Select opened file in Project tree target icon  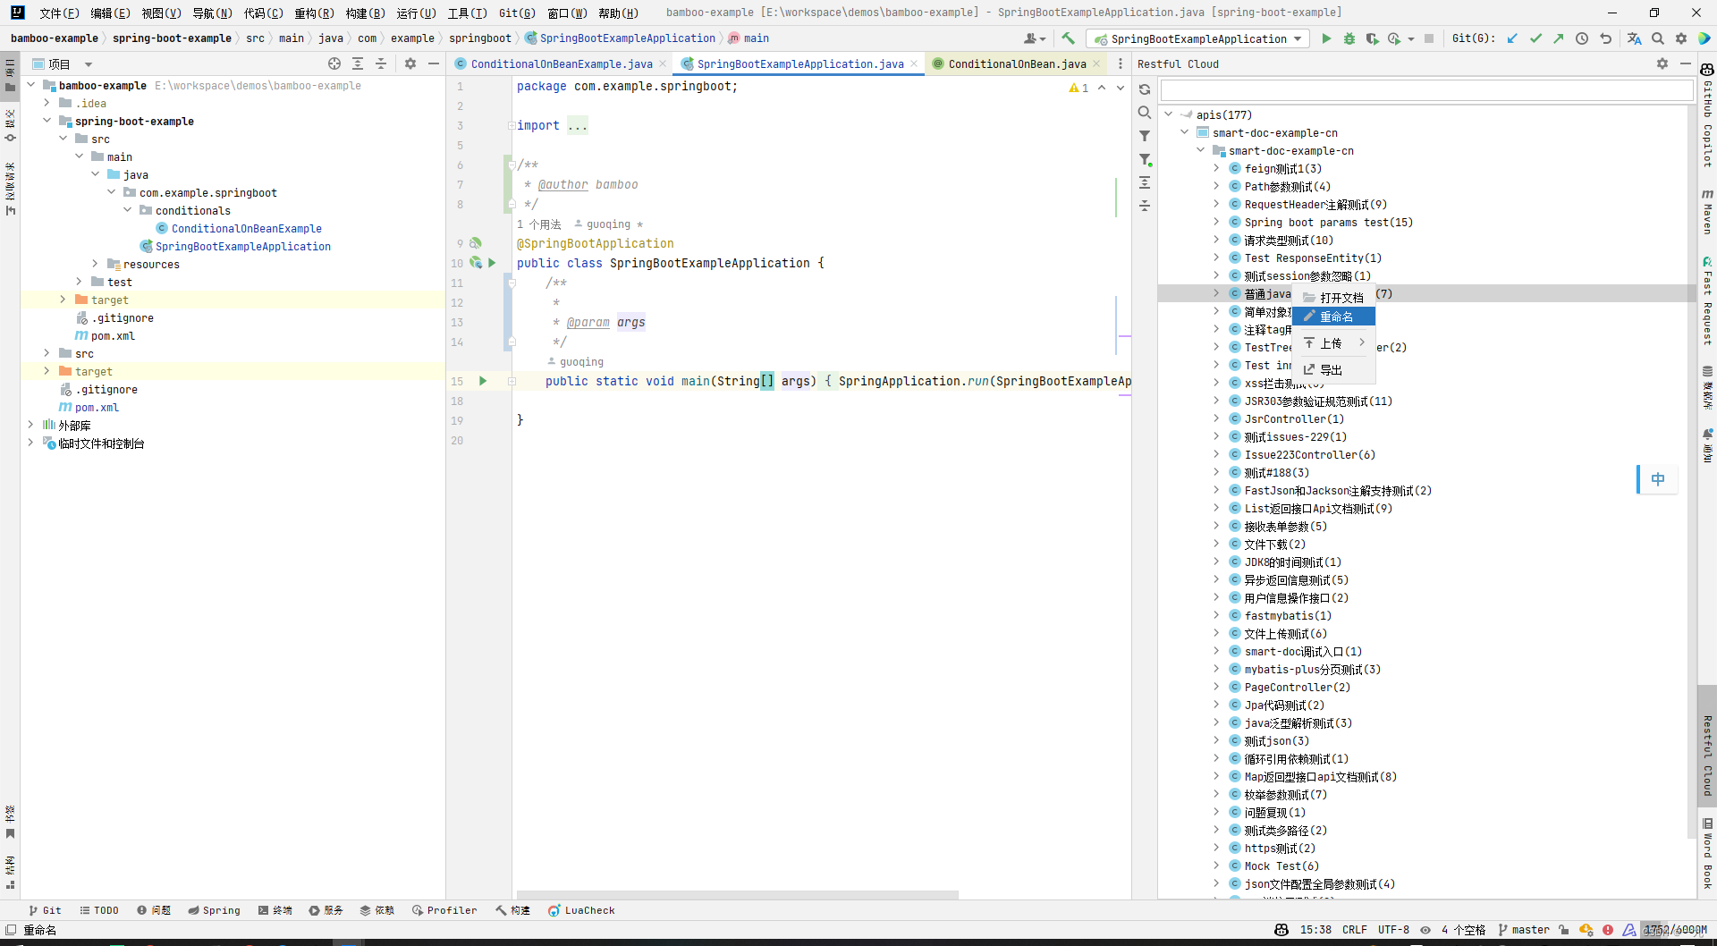tap(334, 63)
